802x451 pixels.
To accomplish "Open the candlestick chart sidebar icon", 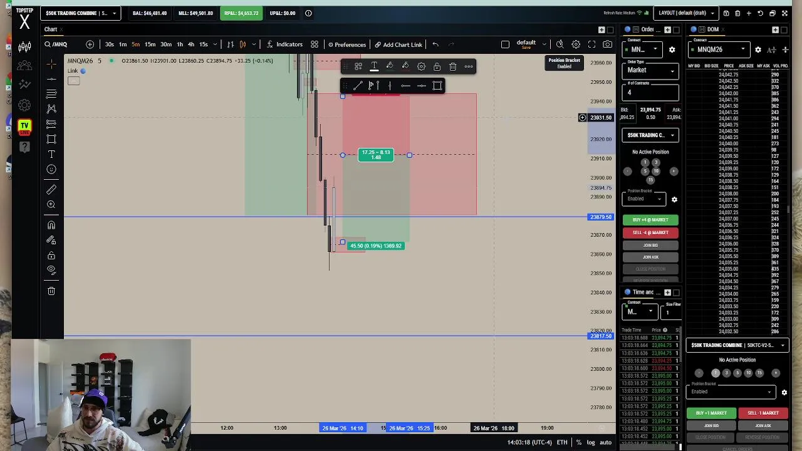I will (24, 47).
